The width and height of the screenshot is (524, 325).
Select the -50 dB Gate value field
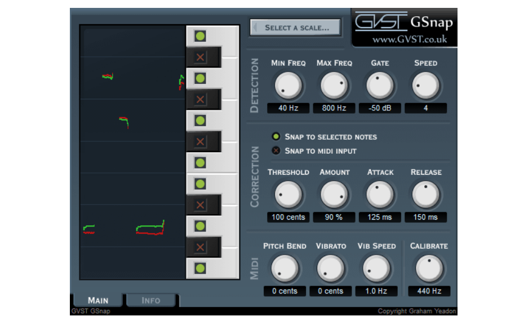tap(380, 108)
